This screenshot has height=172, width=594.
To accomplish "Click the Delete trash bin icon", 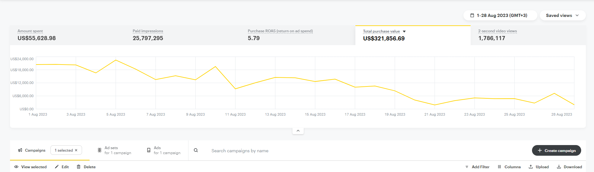I will 79,167.
